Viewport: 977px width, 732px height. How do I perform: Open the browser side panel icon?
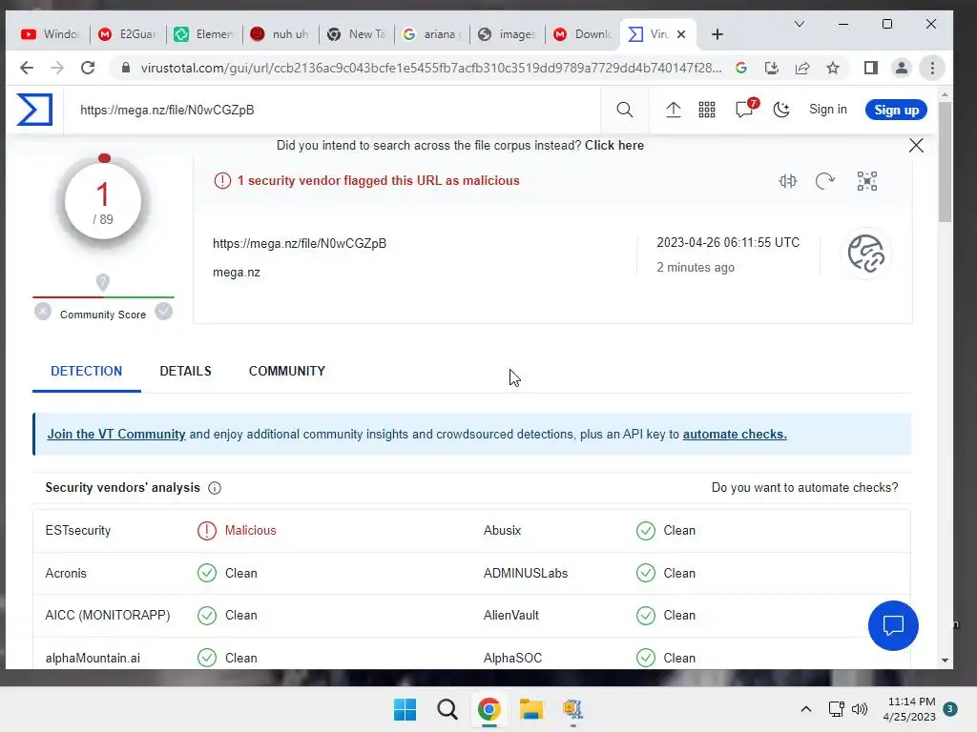tap(871, 68)
